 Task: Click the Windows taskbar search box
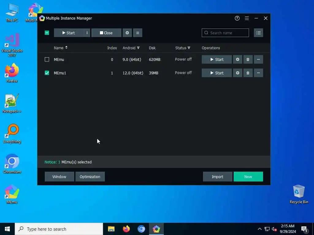click(59, 229)
